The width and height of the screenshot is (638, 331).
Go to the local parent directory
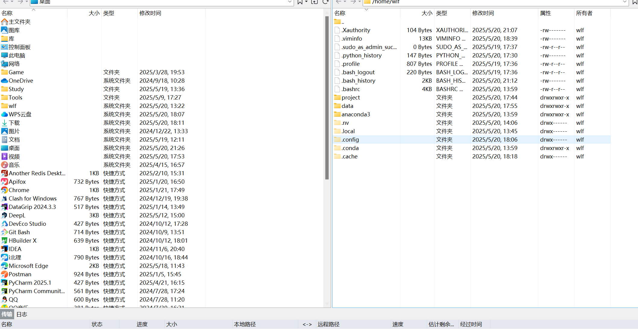pyautogui.click(x=314, y=2)
